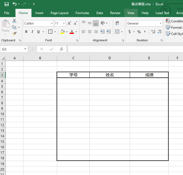
Task: Toggle Wrap Text icon
Action: click(x=117, y=23)
